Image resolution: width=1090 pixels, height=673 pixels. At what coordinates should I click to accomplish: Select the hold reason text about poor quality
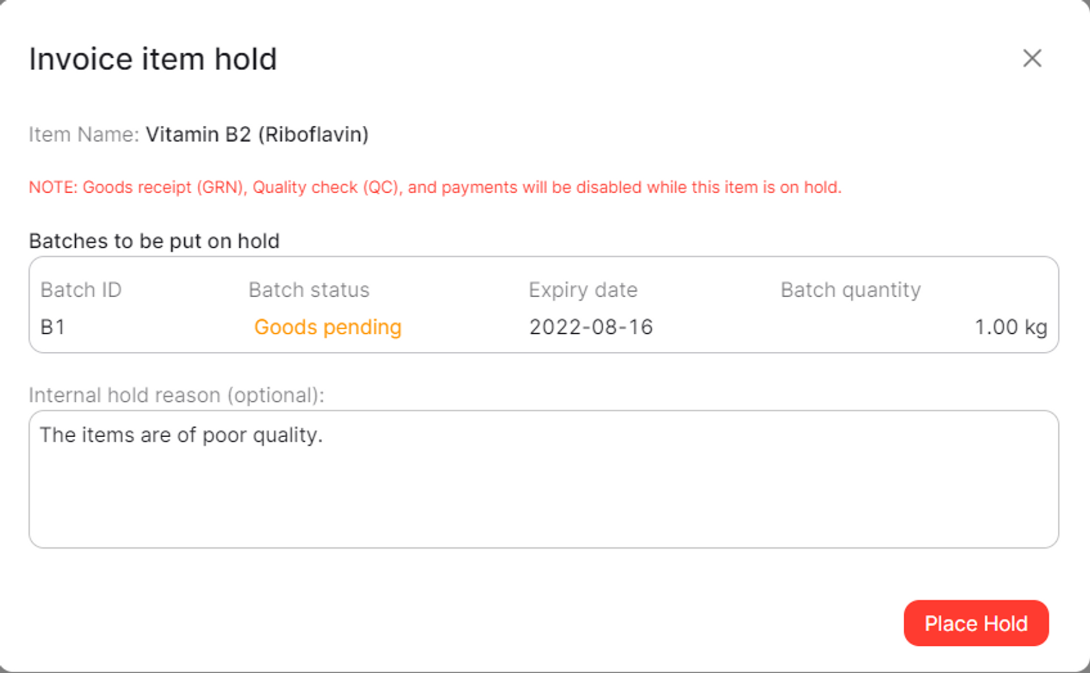point(181,435)
